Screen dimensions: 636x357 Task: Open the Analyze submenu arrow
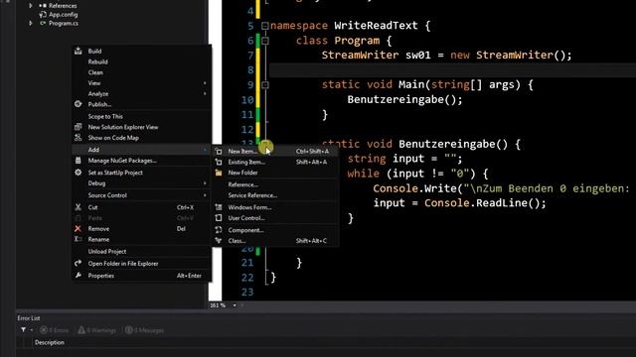click(x=205, y=93)
